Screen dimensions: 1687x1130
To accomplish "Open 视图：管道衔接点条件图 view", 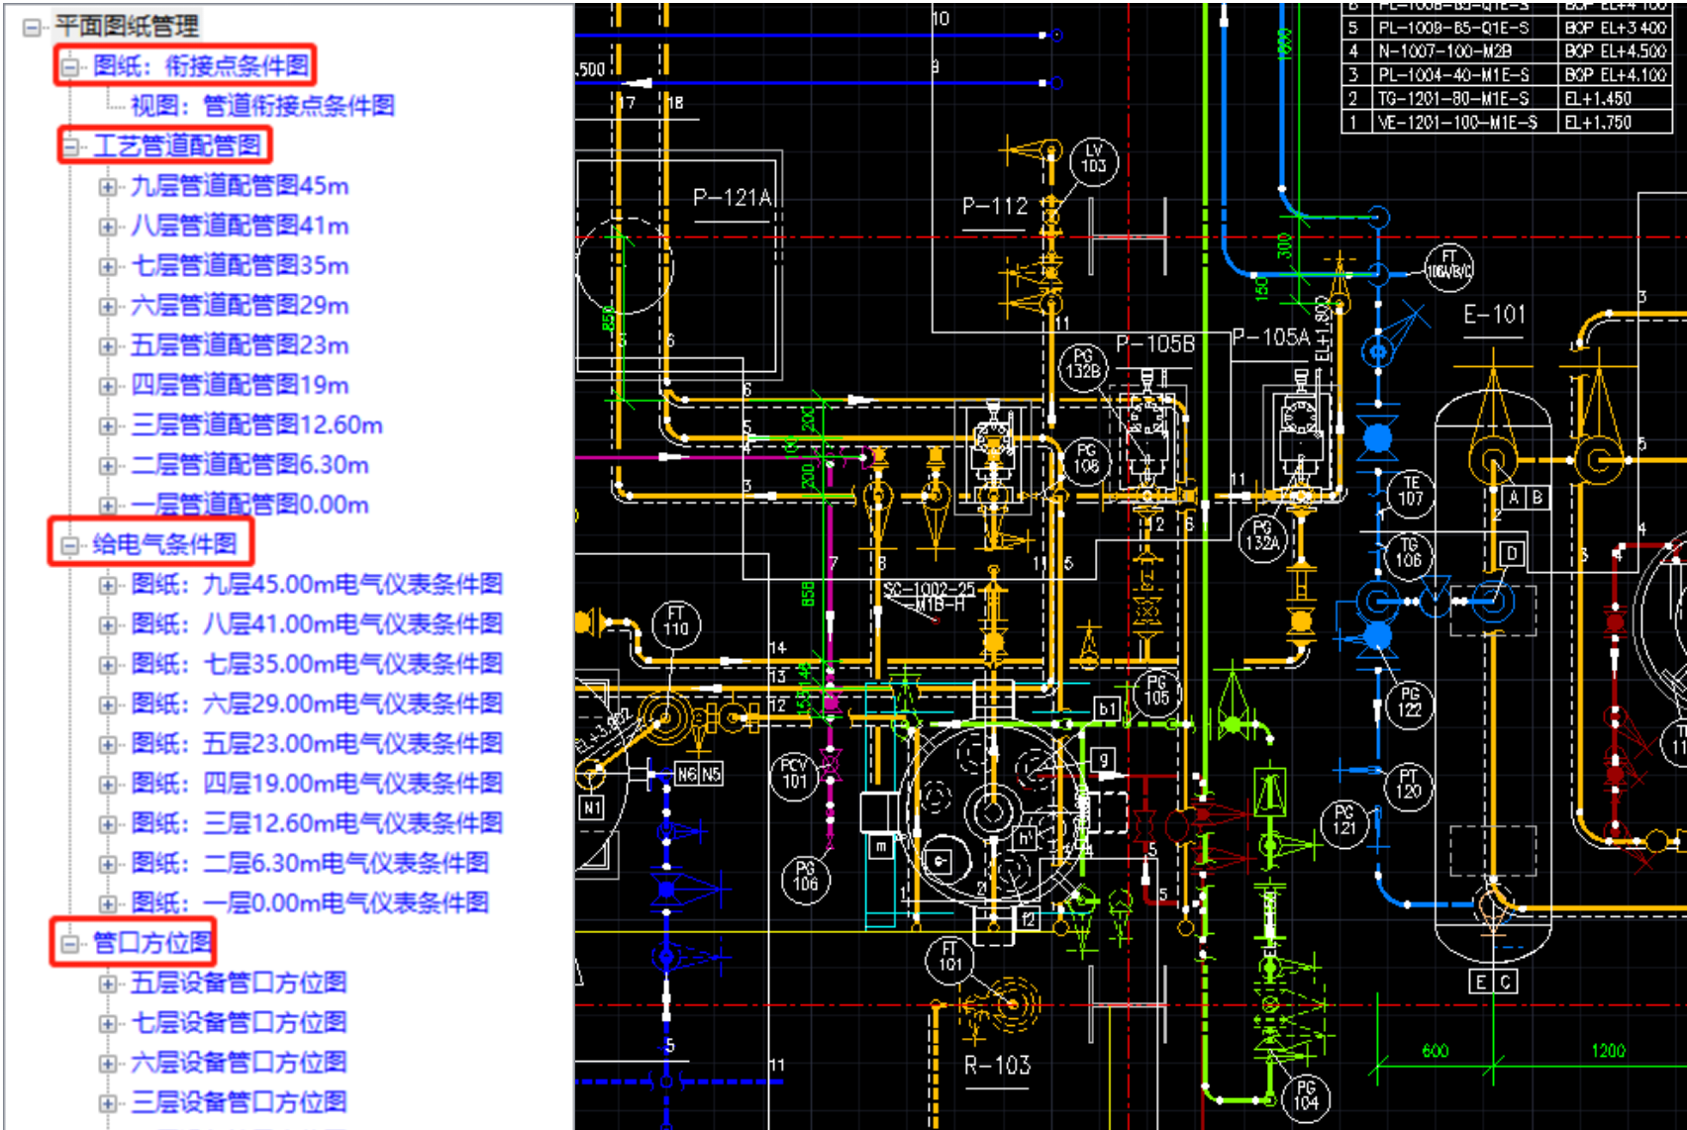I will (x=262, y=106).
